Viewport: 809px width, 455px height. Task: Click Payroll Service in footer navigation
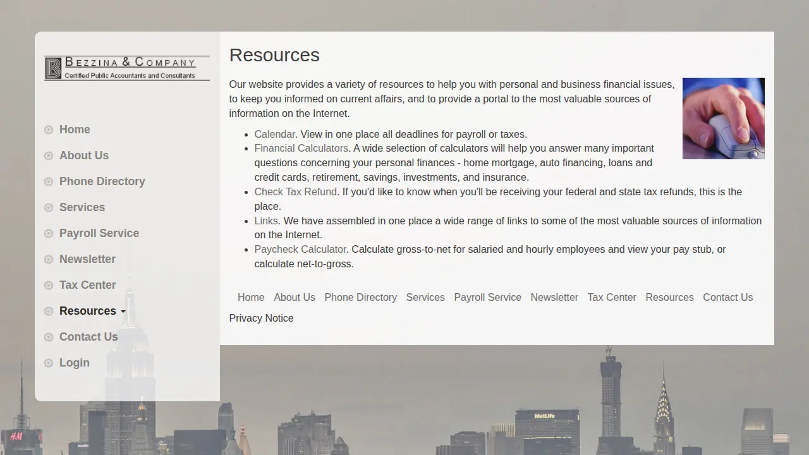coord(488,297)
